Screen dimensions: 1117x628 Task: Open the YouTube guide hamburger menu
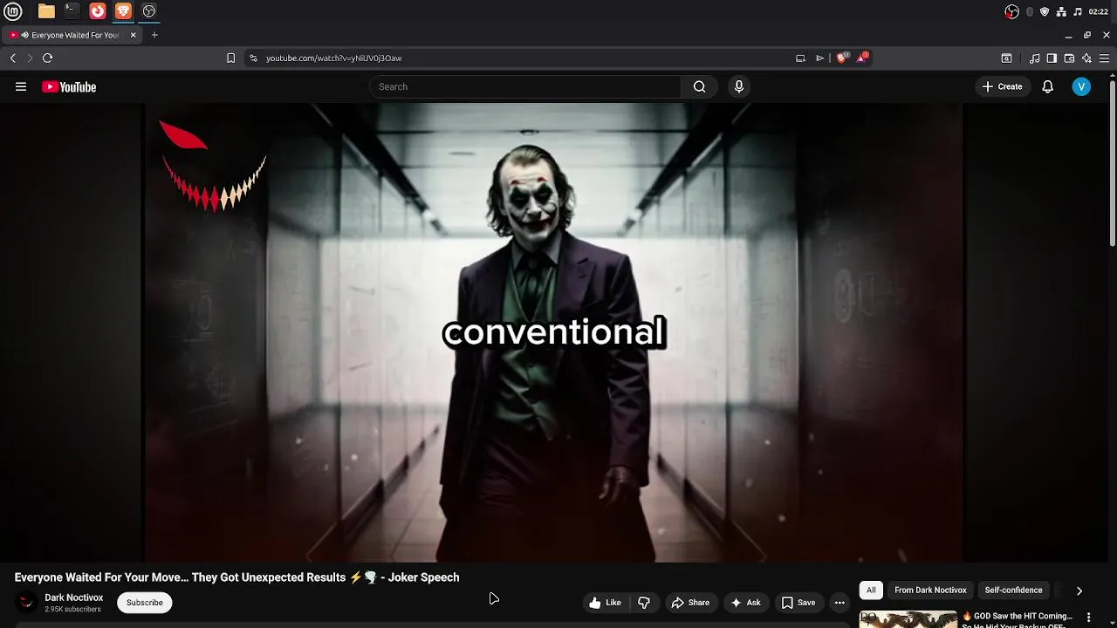click(21, 86)
